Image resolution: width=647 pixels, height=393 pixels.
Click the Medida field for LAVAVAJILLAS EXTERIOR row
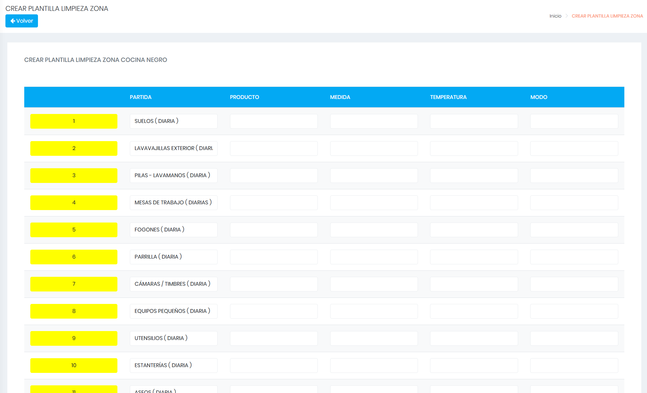[374, 148]
